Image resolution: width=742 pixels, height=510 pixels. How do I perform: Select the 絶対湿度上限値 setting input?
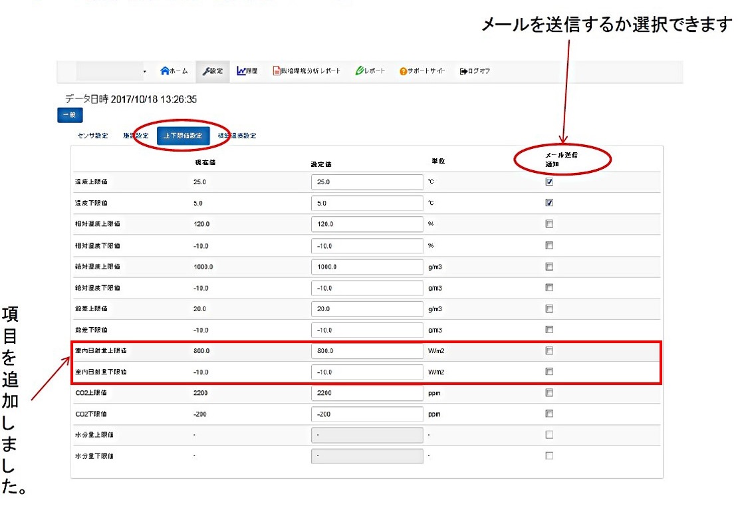[x=367, y=267]
